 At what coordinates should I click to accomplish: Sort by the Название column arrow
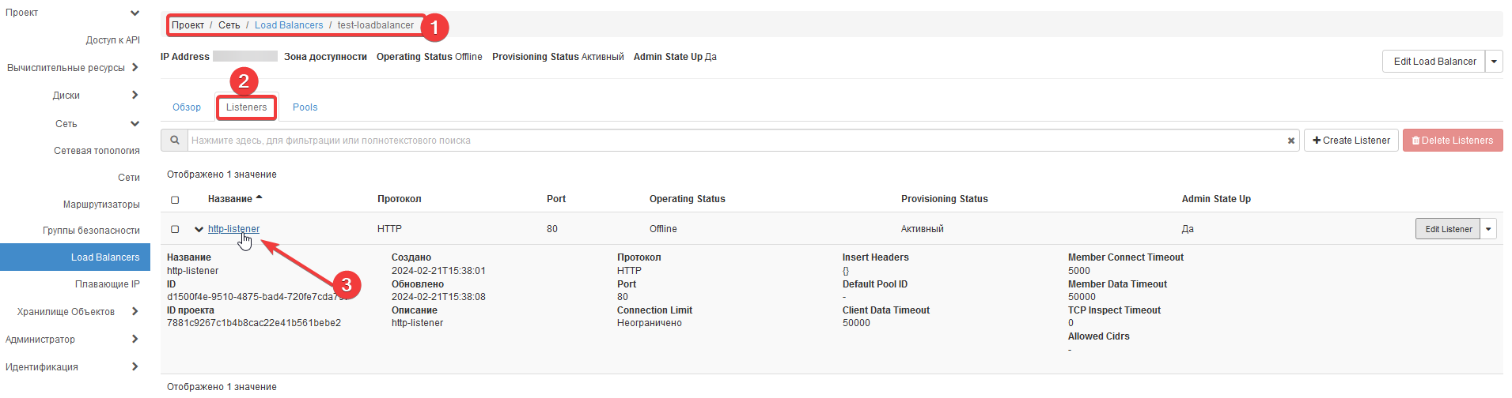(x=259, y=198)
